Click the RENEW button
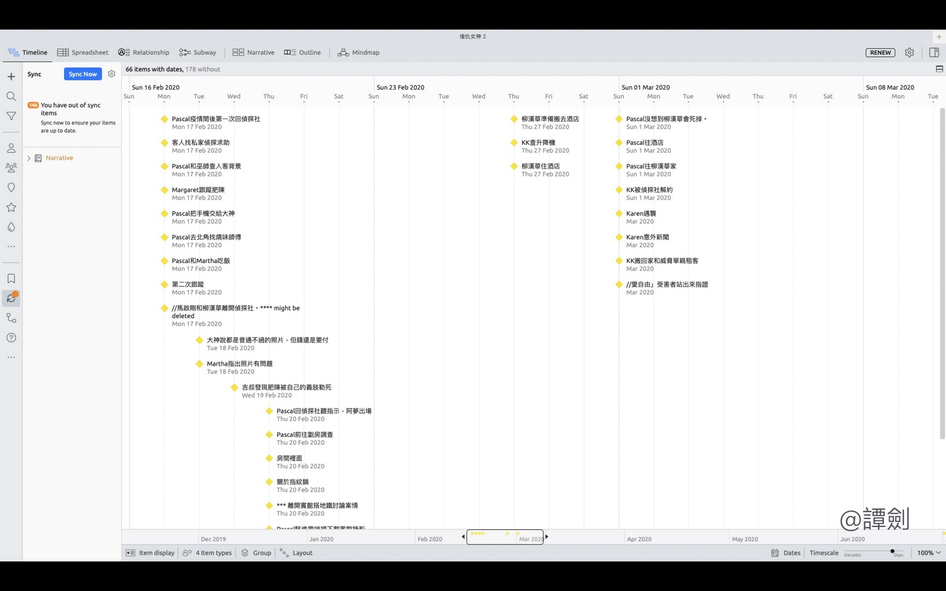 pos(880,53)
